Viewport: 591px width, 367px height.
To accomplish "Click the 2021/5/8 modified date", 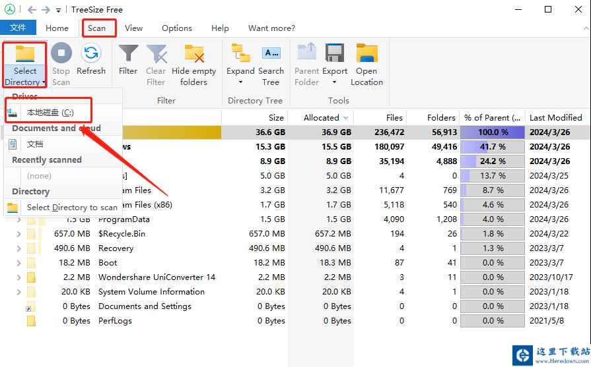I will tap(547, 321).
